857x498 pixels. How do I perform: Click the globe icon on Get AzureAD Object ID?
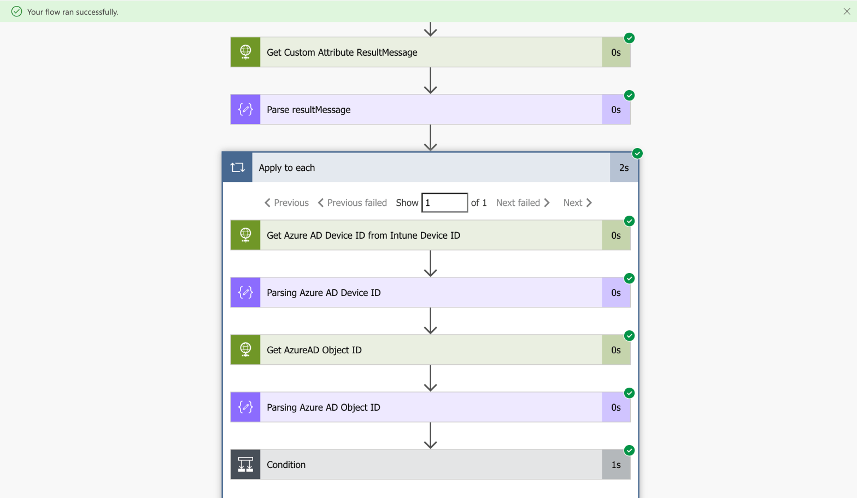245,350
